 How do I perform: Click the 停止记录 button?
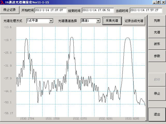10,10
